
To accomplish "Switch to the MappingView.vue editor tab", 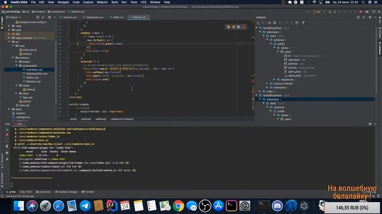I will [94, 17].
